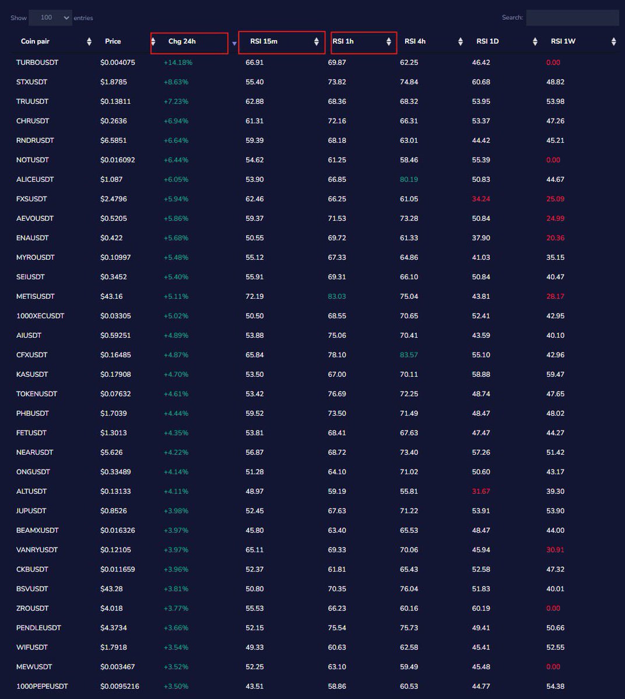The height and width of the screenshot is (699, 625).
Task: Select the AIUSDT coin pair
Action: tap(29, 336)
